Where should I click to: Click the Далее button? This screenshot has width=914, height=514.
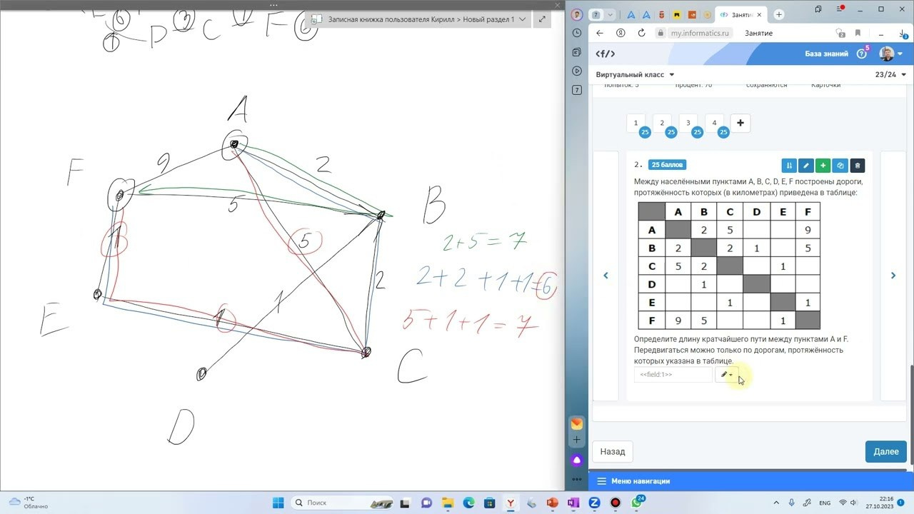coord(885,452)
